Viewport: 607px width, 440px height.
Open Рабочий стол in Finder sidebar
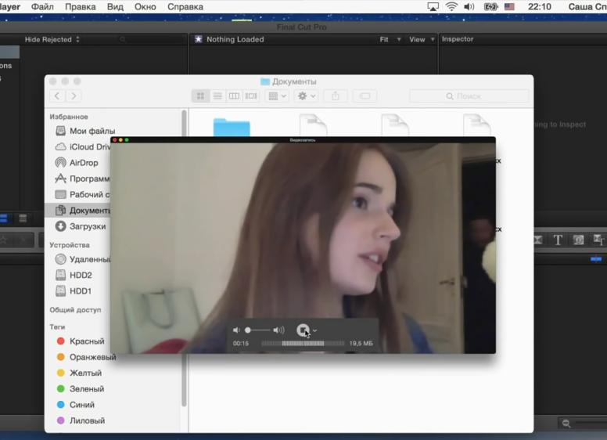pyautogui.click(x=82, y=194)
